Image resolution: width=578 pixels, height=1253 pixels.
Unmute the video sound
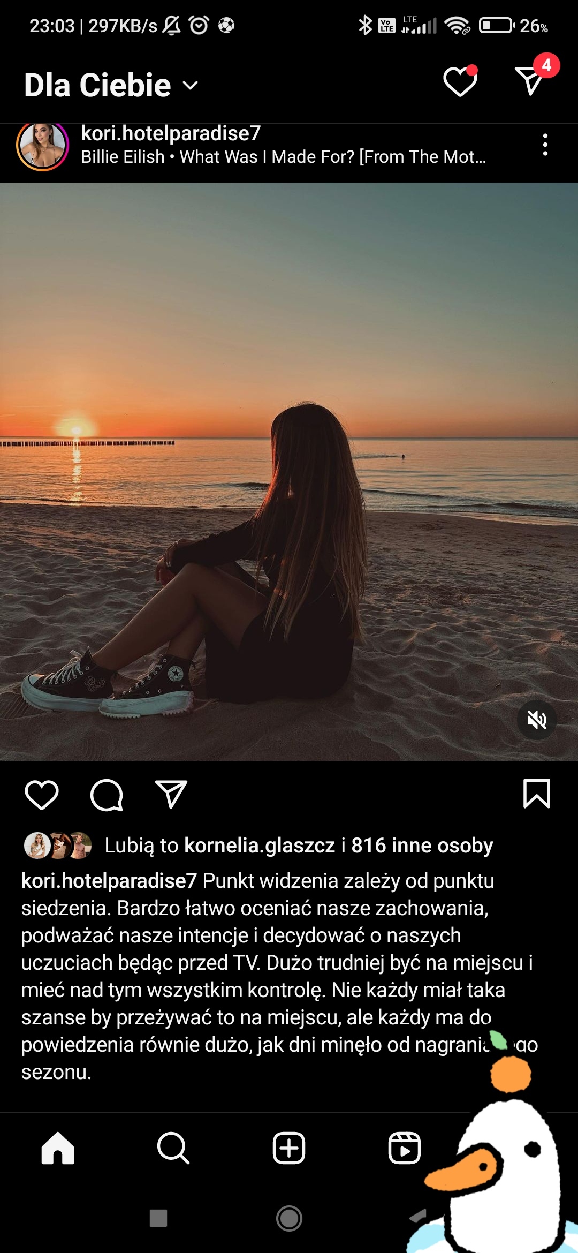click(537, 720)
